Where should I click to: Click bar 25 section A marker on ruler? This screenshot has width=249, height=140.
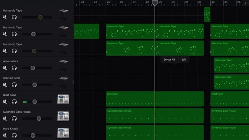[x=108, y=3]
